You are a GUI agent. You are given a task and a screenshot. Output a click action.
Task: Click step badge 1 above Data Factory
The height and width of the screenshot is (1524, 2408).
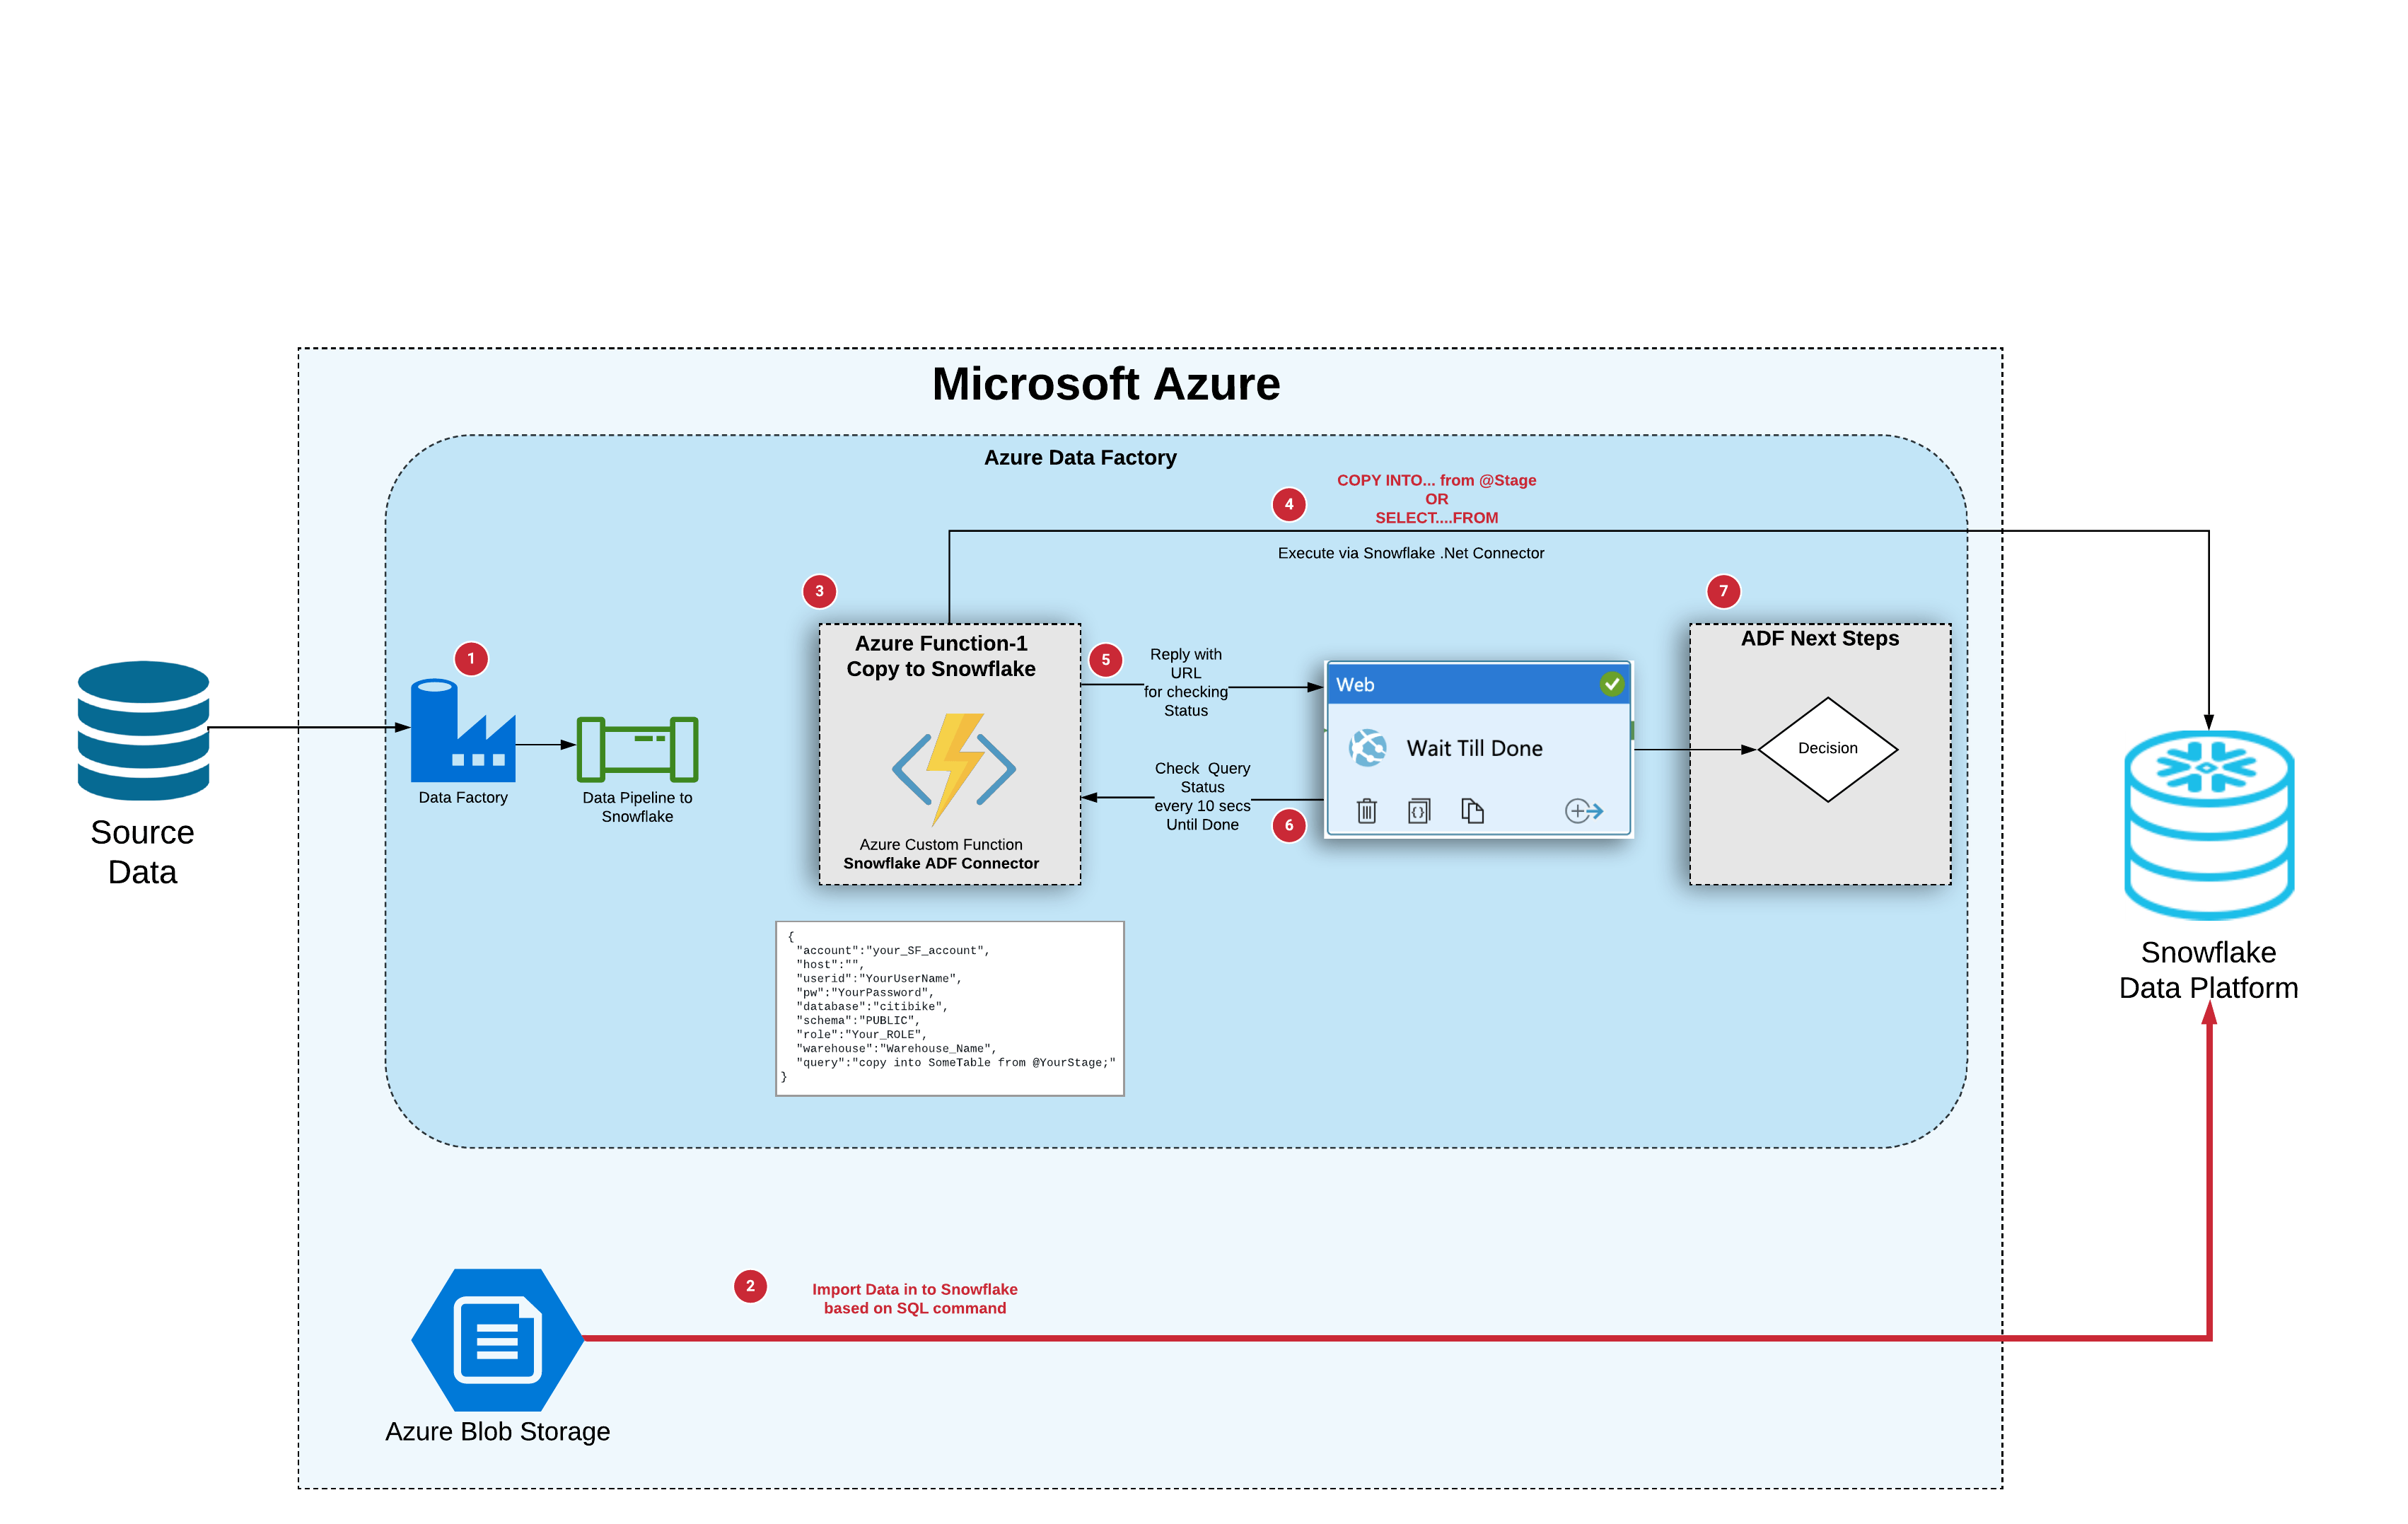click(x=470, y=659)
